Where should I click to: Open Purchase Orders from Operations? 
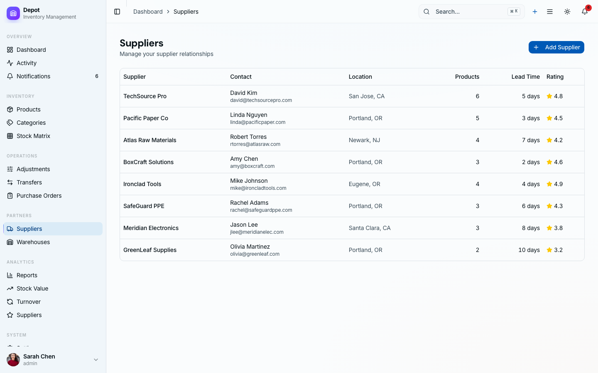tap(39, 196)
